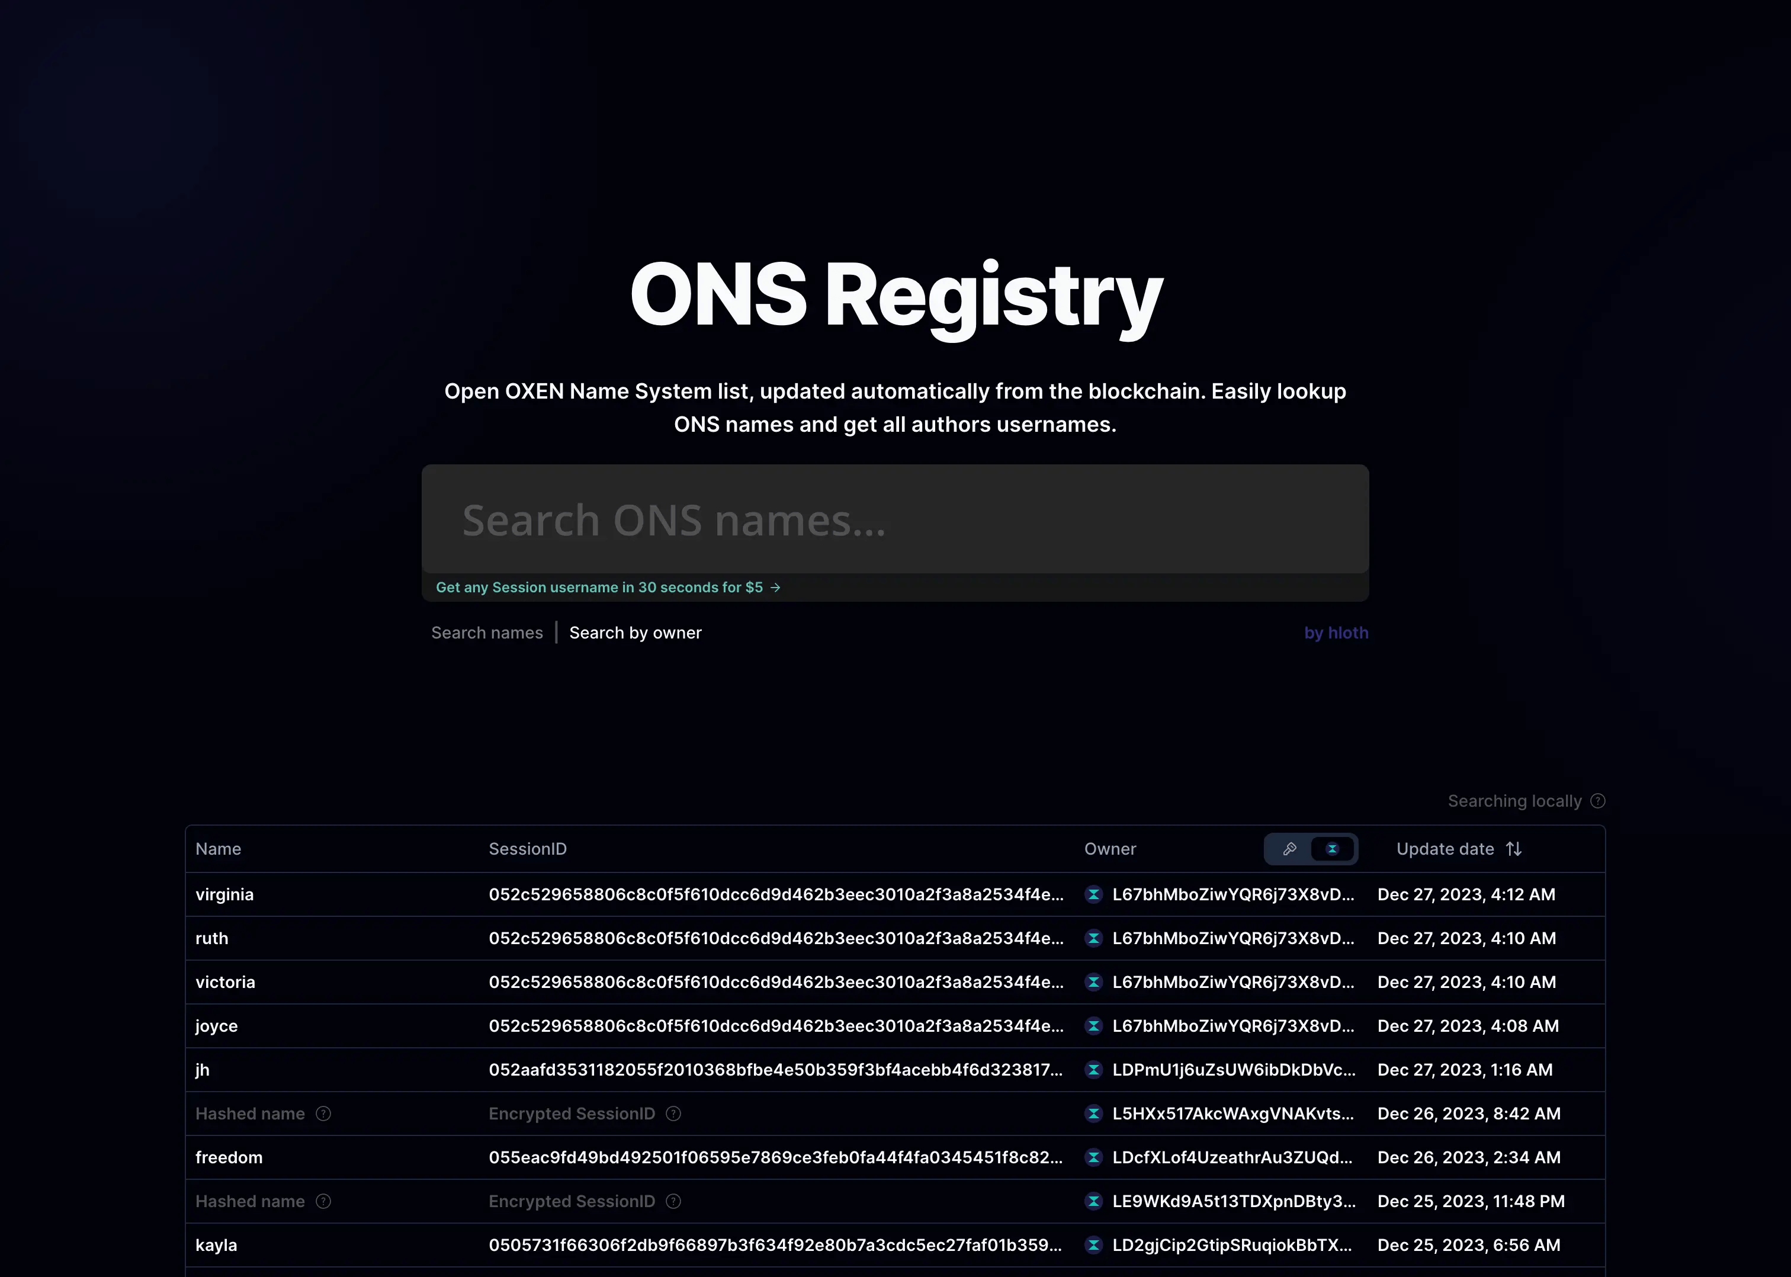The width and height of the screenshot is (1791, 1277).
Task: Switch owner display toggle to Session ID mode
Action: (1332, 849)
